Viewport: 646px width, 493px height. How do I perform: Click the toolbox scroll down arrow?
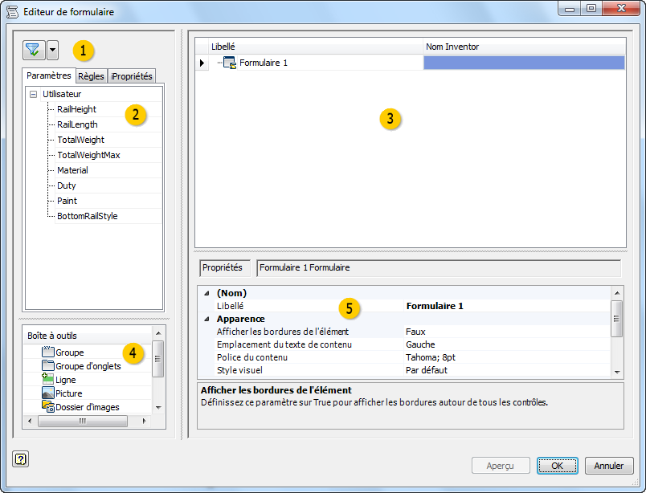(x=158, y=407)
